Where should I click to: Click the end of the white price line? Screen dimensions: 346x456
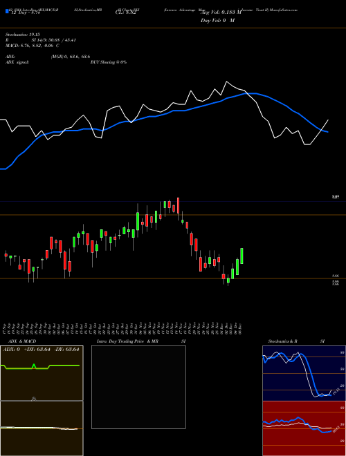point(328,120)
